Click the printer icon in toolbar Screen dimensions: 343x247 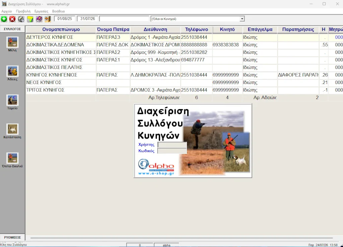click(x=21, y=19)
